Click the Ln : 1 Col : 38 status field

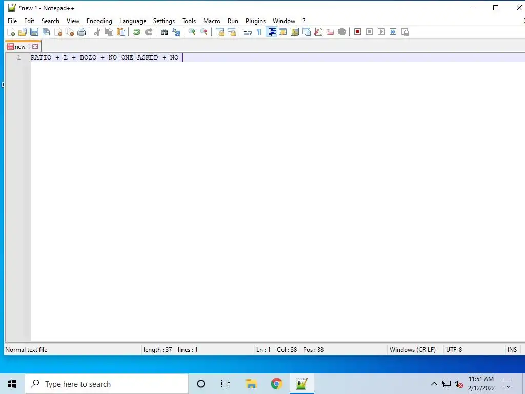[x=276, y=350]
